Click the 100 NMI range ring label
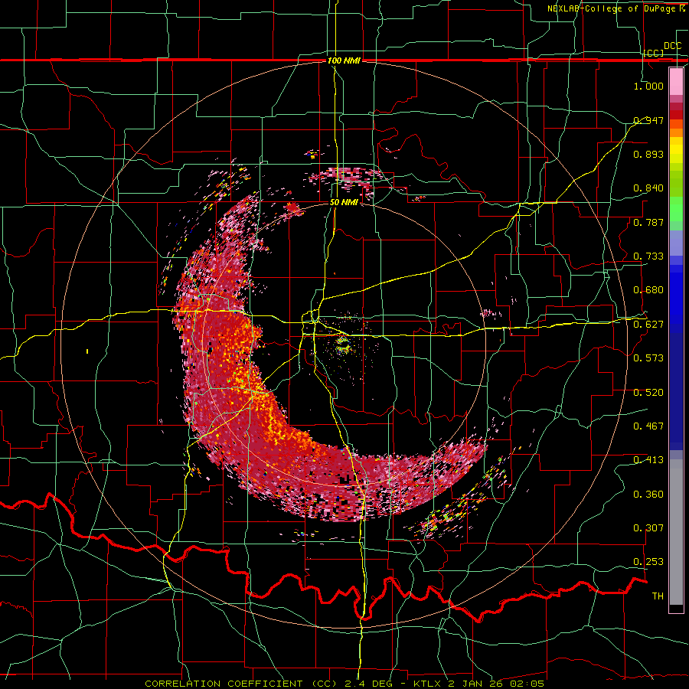This screenshot has height=689, width=689. tap(344, 60)
